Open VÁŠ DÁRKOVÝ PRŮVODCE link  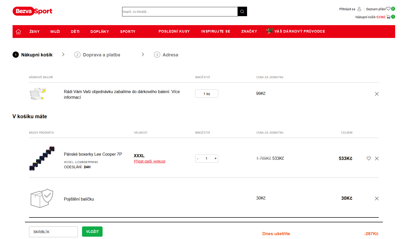(x=300, y=31)
